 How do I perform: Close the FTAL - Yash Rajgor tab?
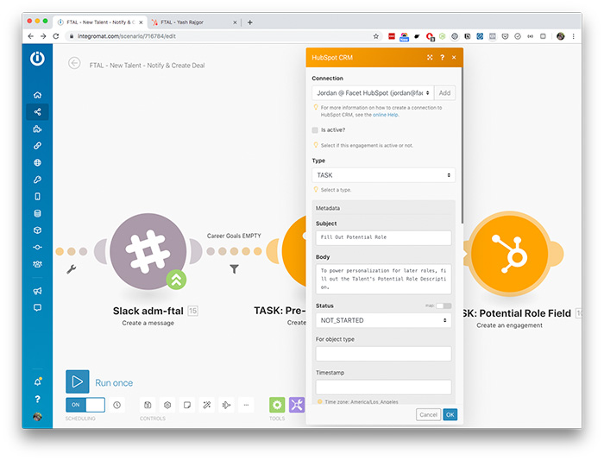click(235, 22)
